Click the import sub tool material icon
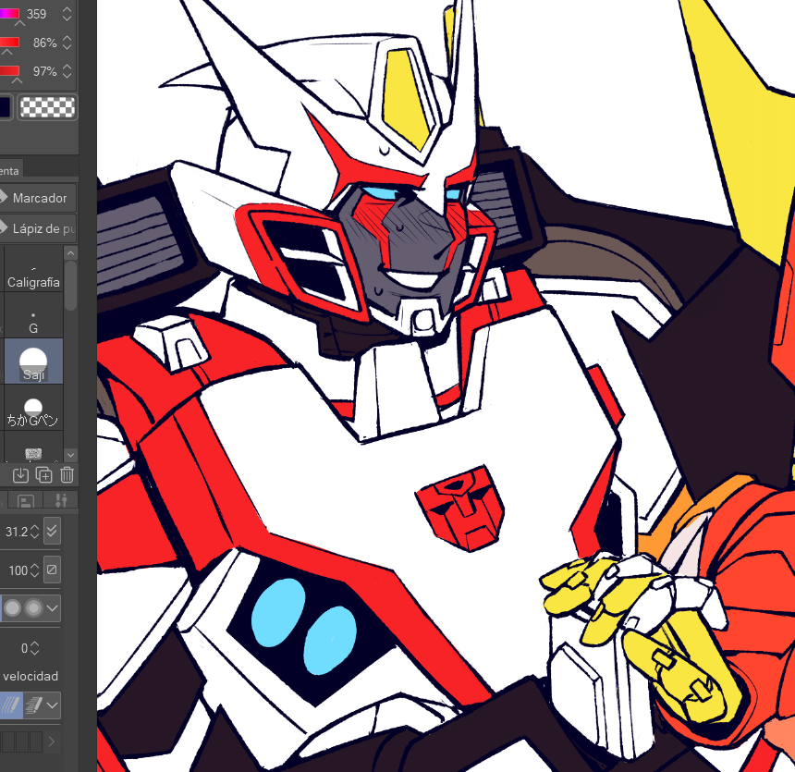The image size is (795, 772). (20, 475)
